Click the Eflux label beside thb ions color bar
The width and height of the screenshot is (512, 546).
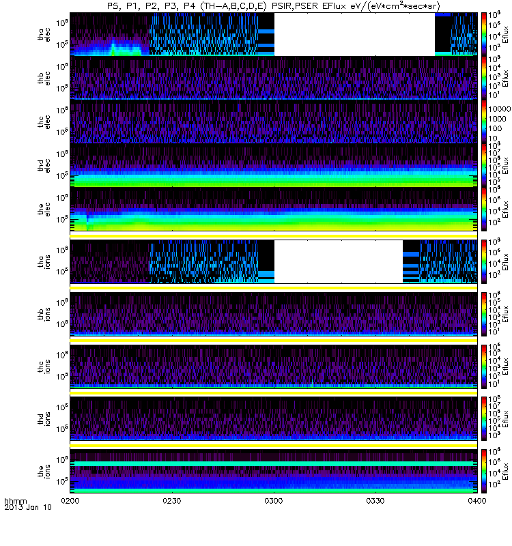tap(506, 314)
